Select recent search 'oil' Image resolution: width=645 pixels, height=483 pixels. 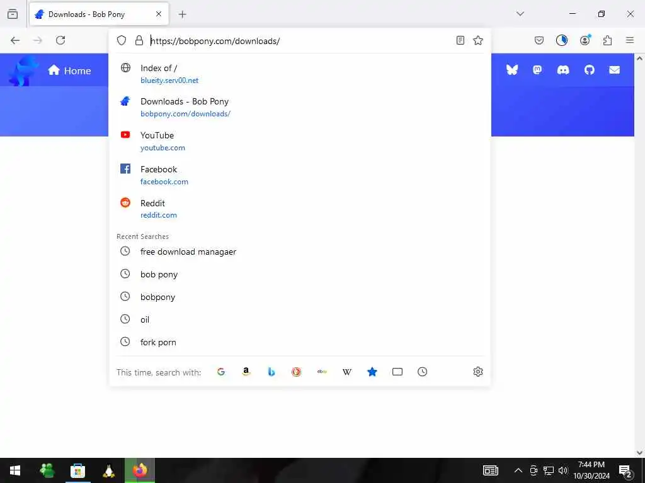(x=300, y=319)
